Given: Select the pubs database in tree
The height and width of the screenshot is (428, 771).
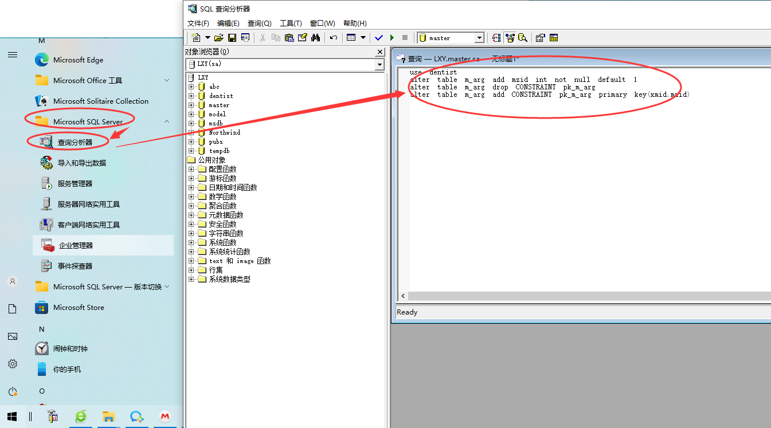Looking at the screenshot, I should pyautogui.click(x=216, y=142).
